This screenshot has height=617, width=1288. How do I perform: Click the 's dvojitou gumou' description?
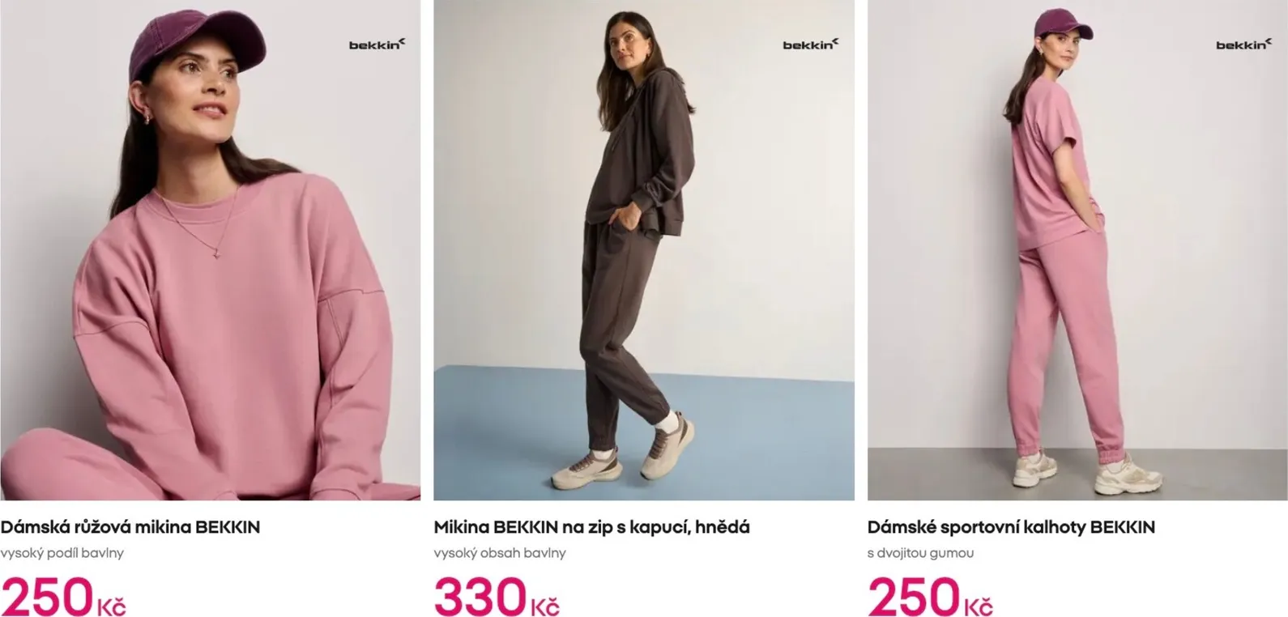[920, 553]
